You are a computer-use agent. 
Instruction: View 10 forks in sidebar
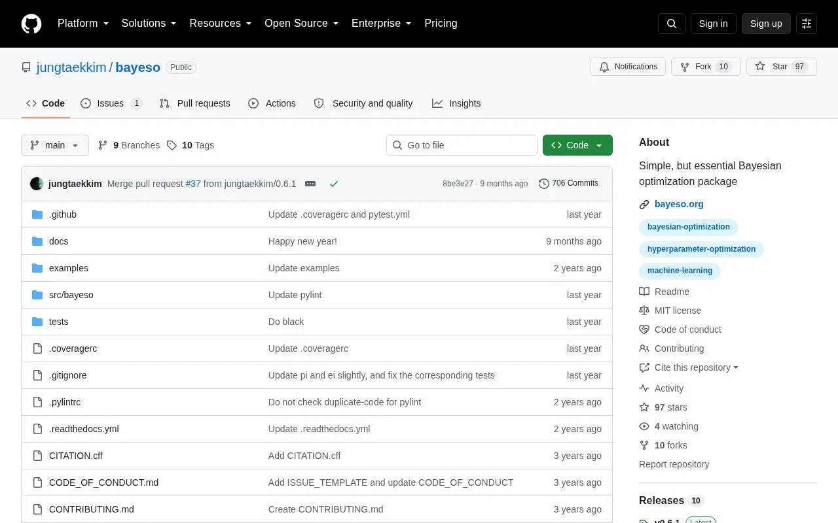click(x=663, y=445)
